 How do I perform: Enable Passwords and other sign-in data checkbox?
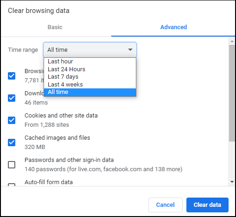point(12,165)
